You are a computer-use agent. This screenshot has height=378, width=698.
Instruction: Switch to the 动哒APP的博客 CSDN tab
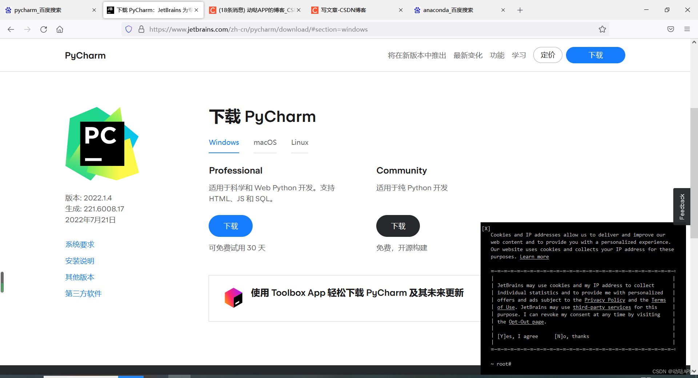click(256, 10)
